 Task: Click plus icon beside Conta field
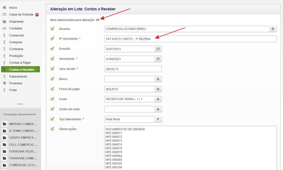(158, 99)
